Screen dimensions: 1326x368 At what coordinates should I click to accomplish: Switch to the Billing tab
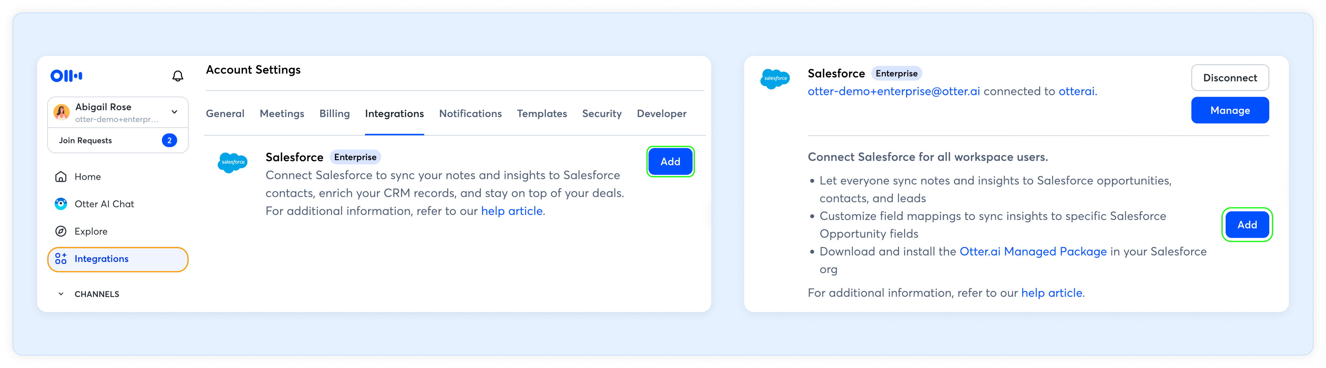[334, 114]
